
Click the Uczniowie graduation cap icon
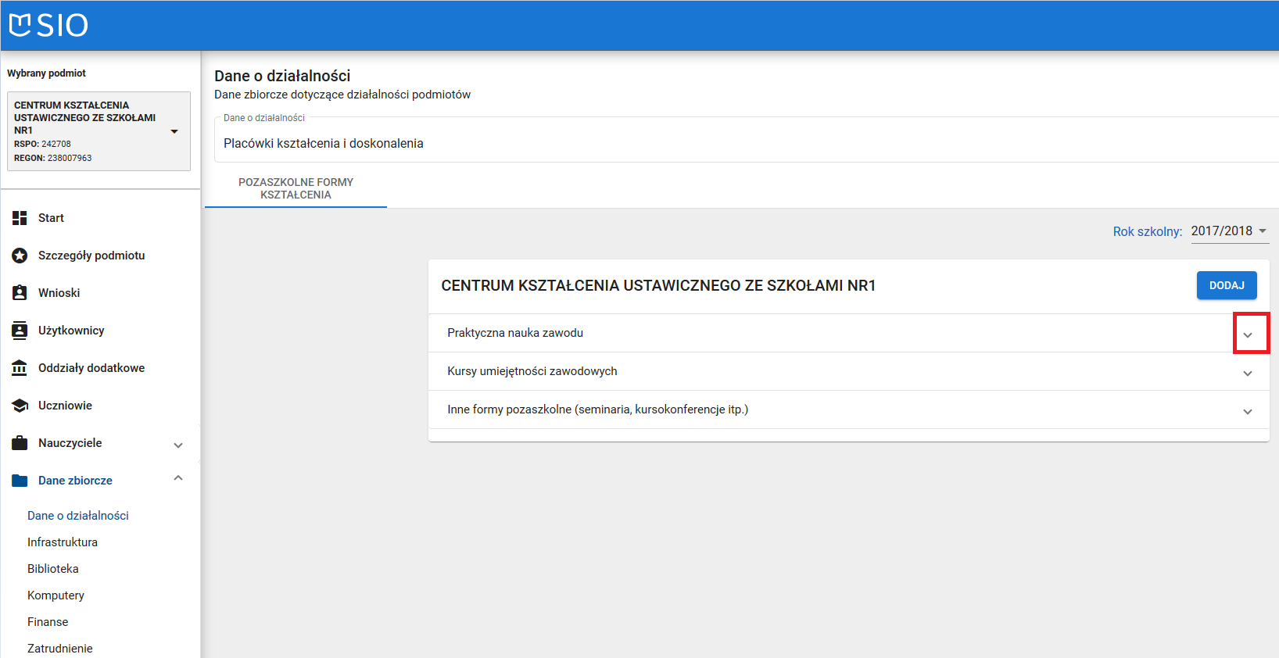[x=20, y=406]
